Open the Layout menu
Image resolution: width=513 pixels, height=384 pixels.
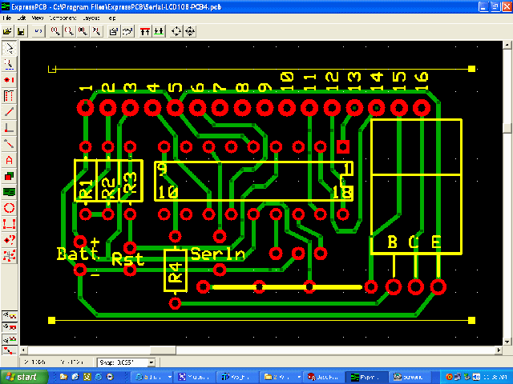(91, 18)
